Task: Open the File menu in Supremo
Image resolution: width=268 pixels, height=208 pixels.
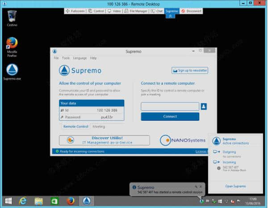Action: pos(56,58)
